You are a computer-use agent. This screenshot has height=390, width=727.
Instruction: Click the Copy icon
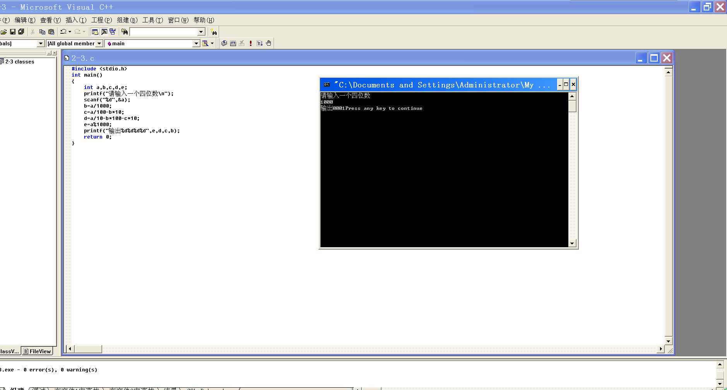pyautogui.click(x=42, y=32)
